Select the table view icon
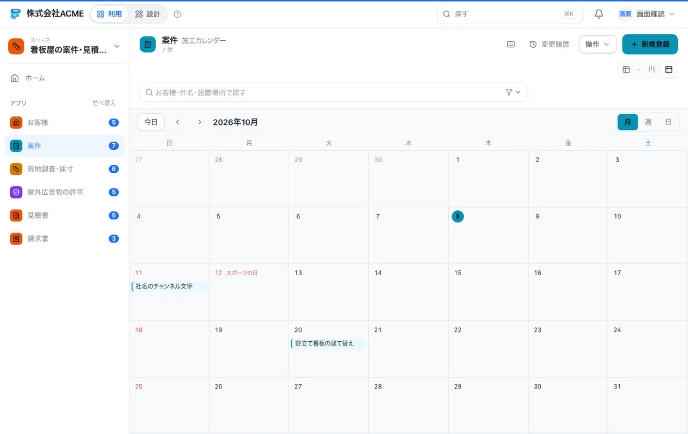 (626, 69)
